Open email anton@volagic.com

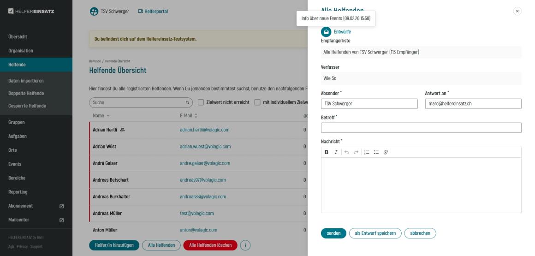click(199, 231)
